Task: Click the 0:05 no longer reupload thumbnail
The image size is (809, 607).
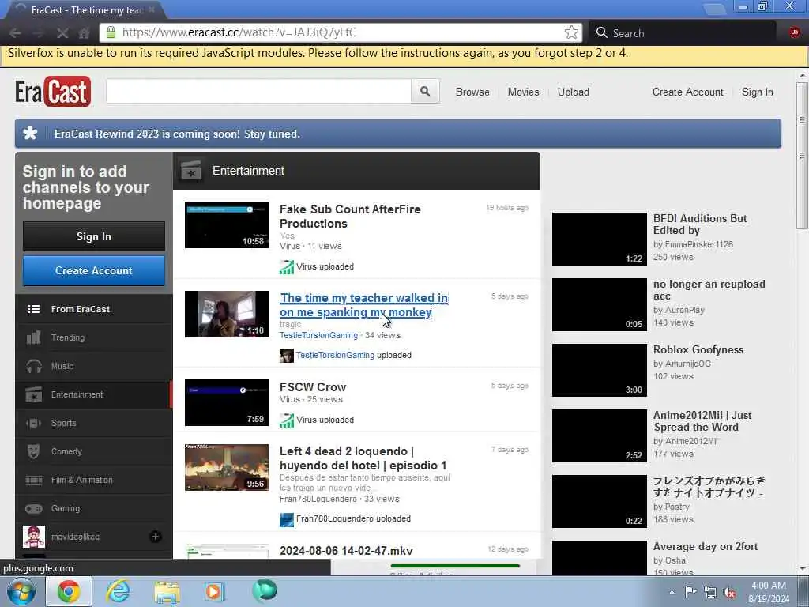Action: point(599,304)
